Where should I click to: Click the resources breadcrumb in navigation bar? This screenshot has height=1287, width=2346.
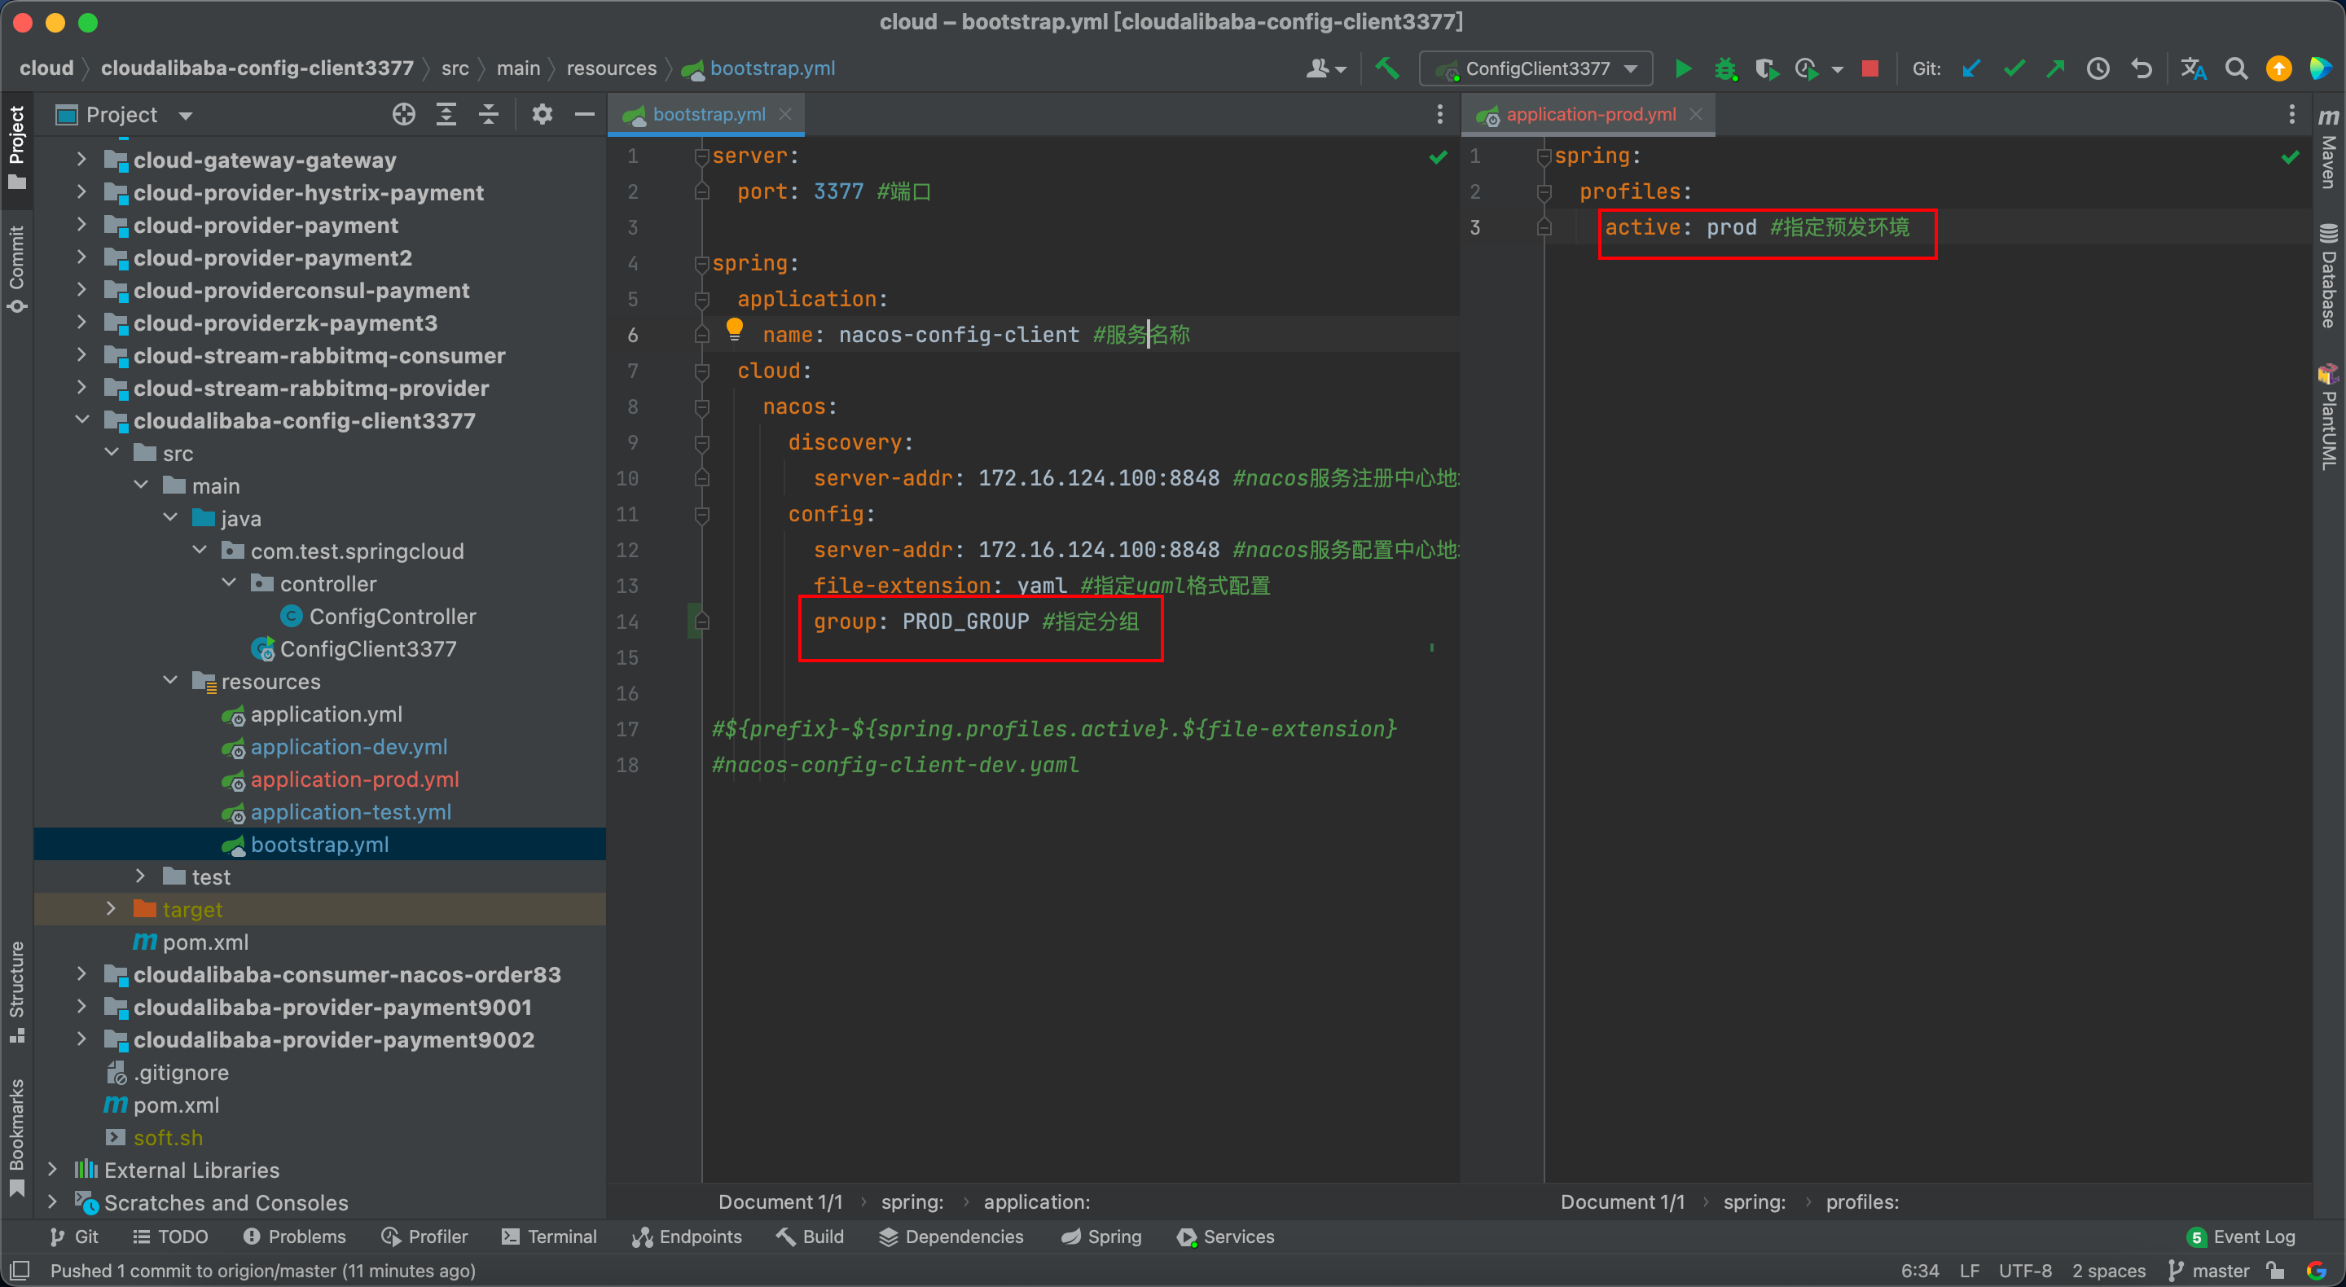611,68
